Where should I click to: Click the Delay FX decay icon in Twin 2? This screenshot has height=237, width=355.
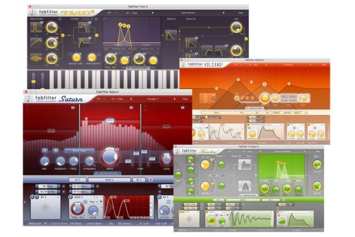coord(191,43)
